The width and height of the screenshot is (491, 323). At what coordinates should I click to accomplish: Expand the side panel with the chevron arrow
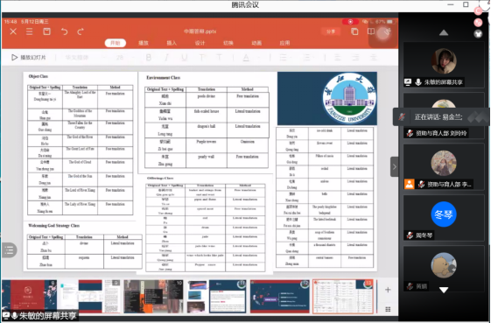point(395,166)
